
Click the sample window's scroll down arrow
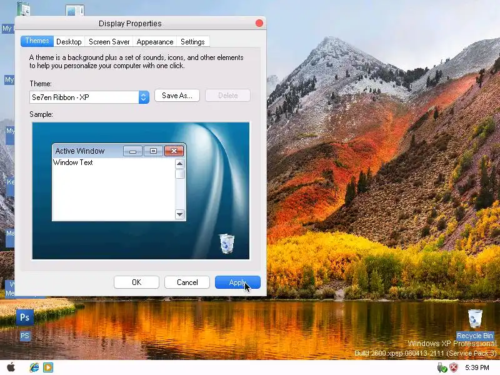pos(180,214)
